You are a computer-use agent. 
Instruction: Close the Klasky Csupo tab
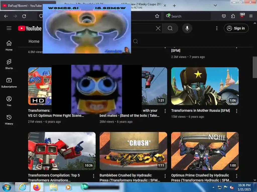click(x=165, y=5)
